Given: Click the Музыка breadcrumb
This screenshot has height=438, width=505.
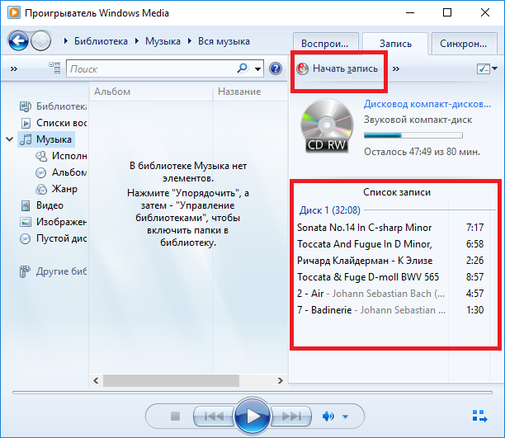Looking at the screenshot, I should coord(163,41).
